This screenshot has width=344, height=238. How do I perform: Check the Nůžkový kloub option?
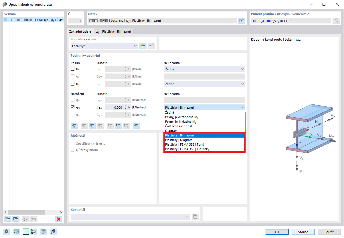(x=73, y=150)
